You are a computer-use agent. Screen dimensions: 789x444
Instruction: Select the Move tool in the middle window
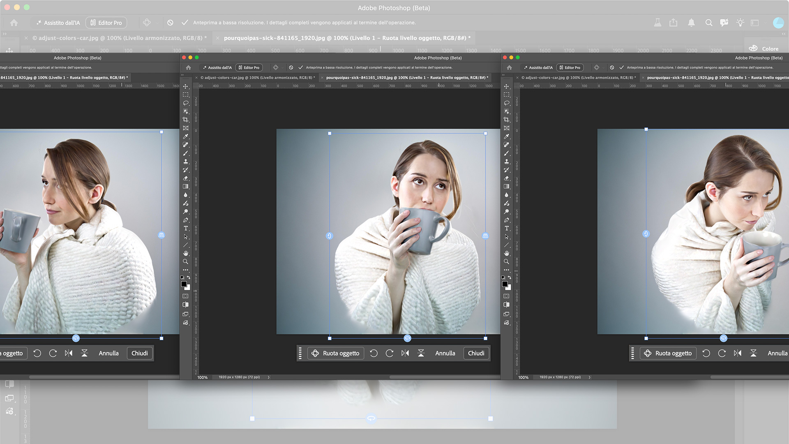pyautogui.click(x=185, y=86)
